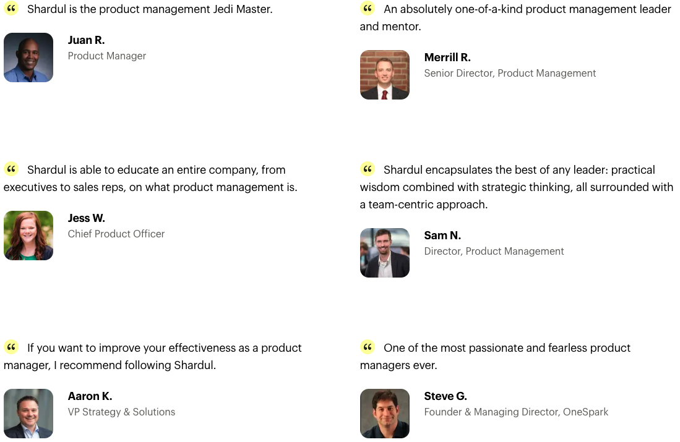Click Aaron K.'s name heading
This screenshot has height=442, width=680.
pos(90,396)
